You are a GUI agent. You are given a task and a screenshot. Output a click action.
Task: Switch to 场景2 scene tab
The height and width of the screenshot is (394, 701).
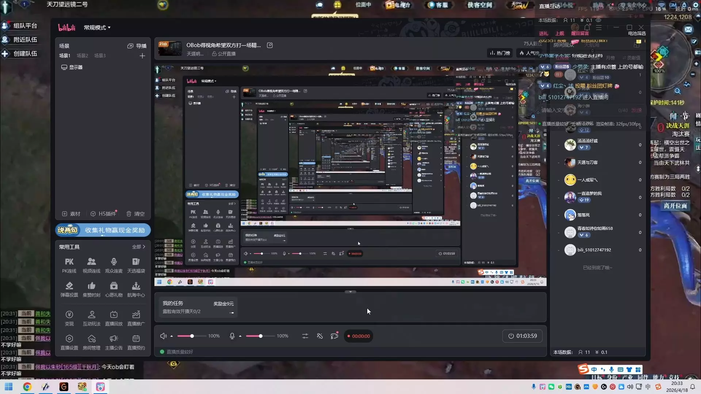(83, 56)
